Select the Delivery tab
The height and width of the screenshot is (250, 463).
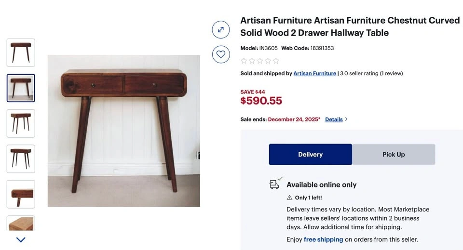pyautogui.click(x=310, y=155)
